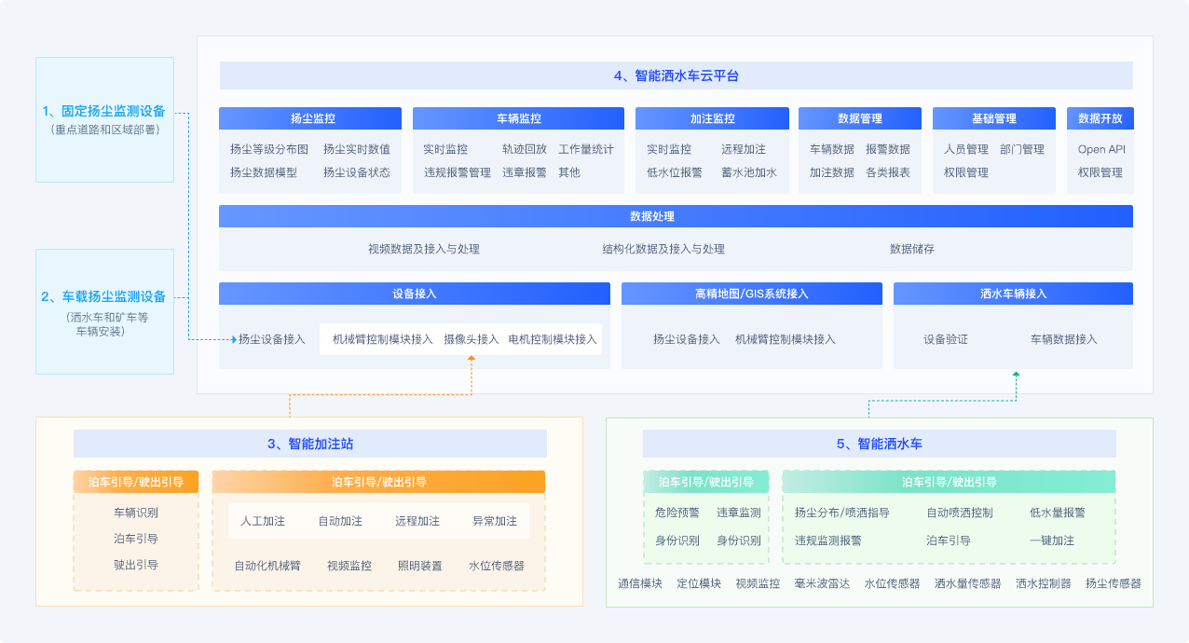The width and height of the screenshot is (1189, 643).
Task: Select '低水量报警' text
Action: (1058, 513)
